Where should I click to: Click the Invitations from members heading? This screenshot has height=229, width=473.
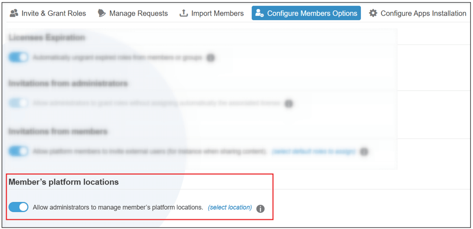click(58, 131)
